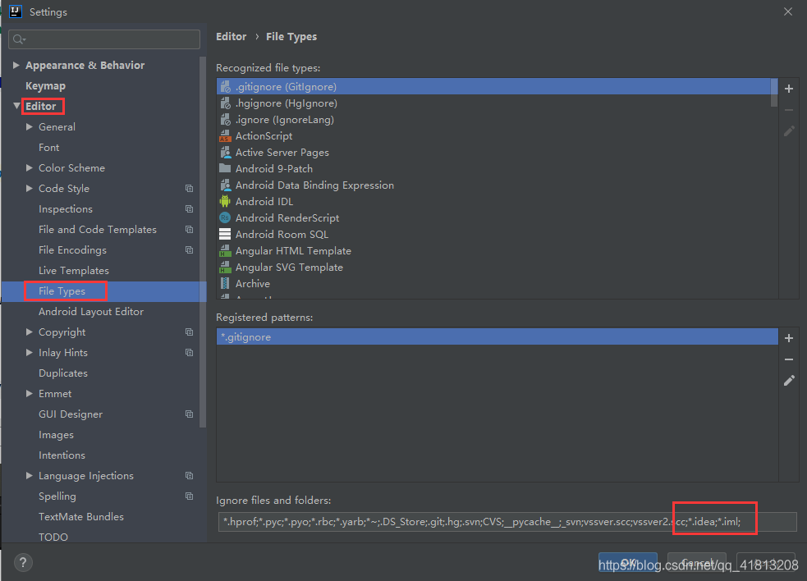Remove the selected registered pattern
This screenshot has height=581, width=807.
coord(788,359)
